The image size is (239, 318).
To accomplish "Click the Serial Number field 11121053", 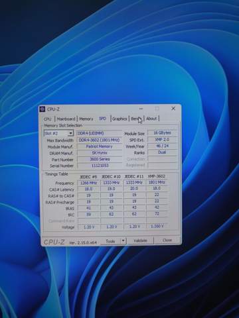I will 100,166.
